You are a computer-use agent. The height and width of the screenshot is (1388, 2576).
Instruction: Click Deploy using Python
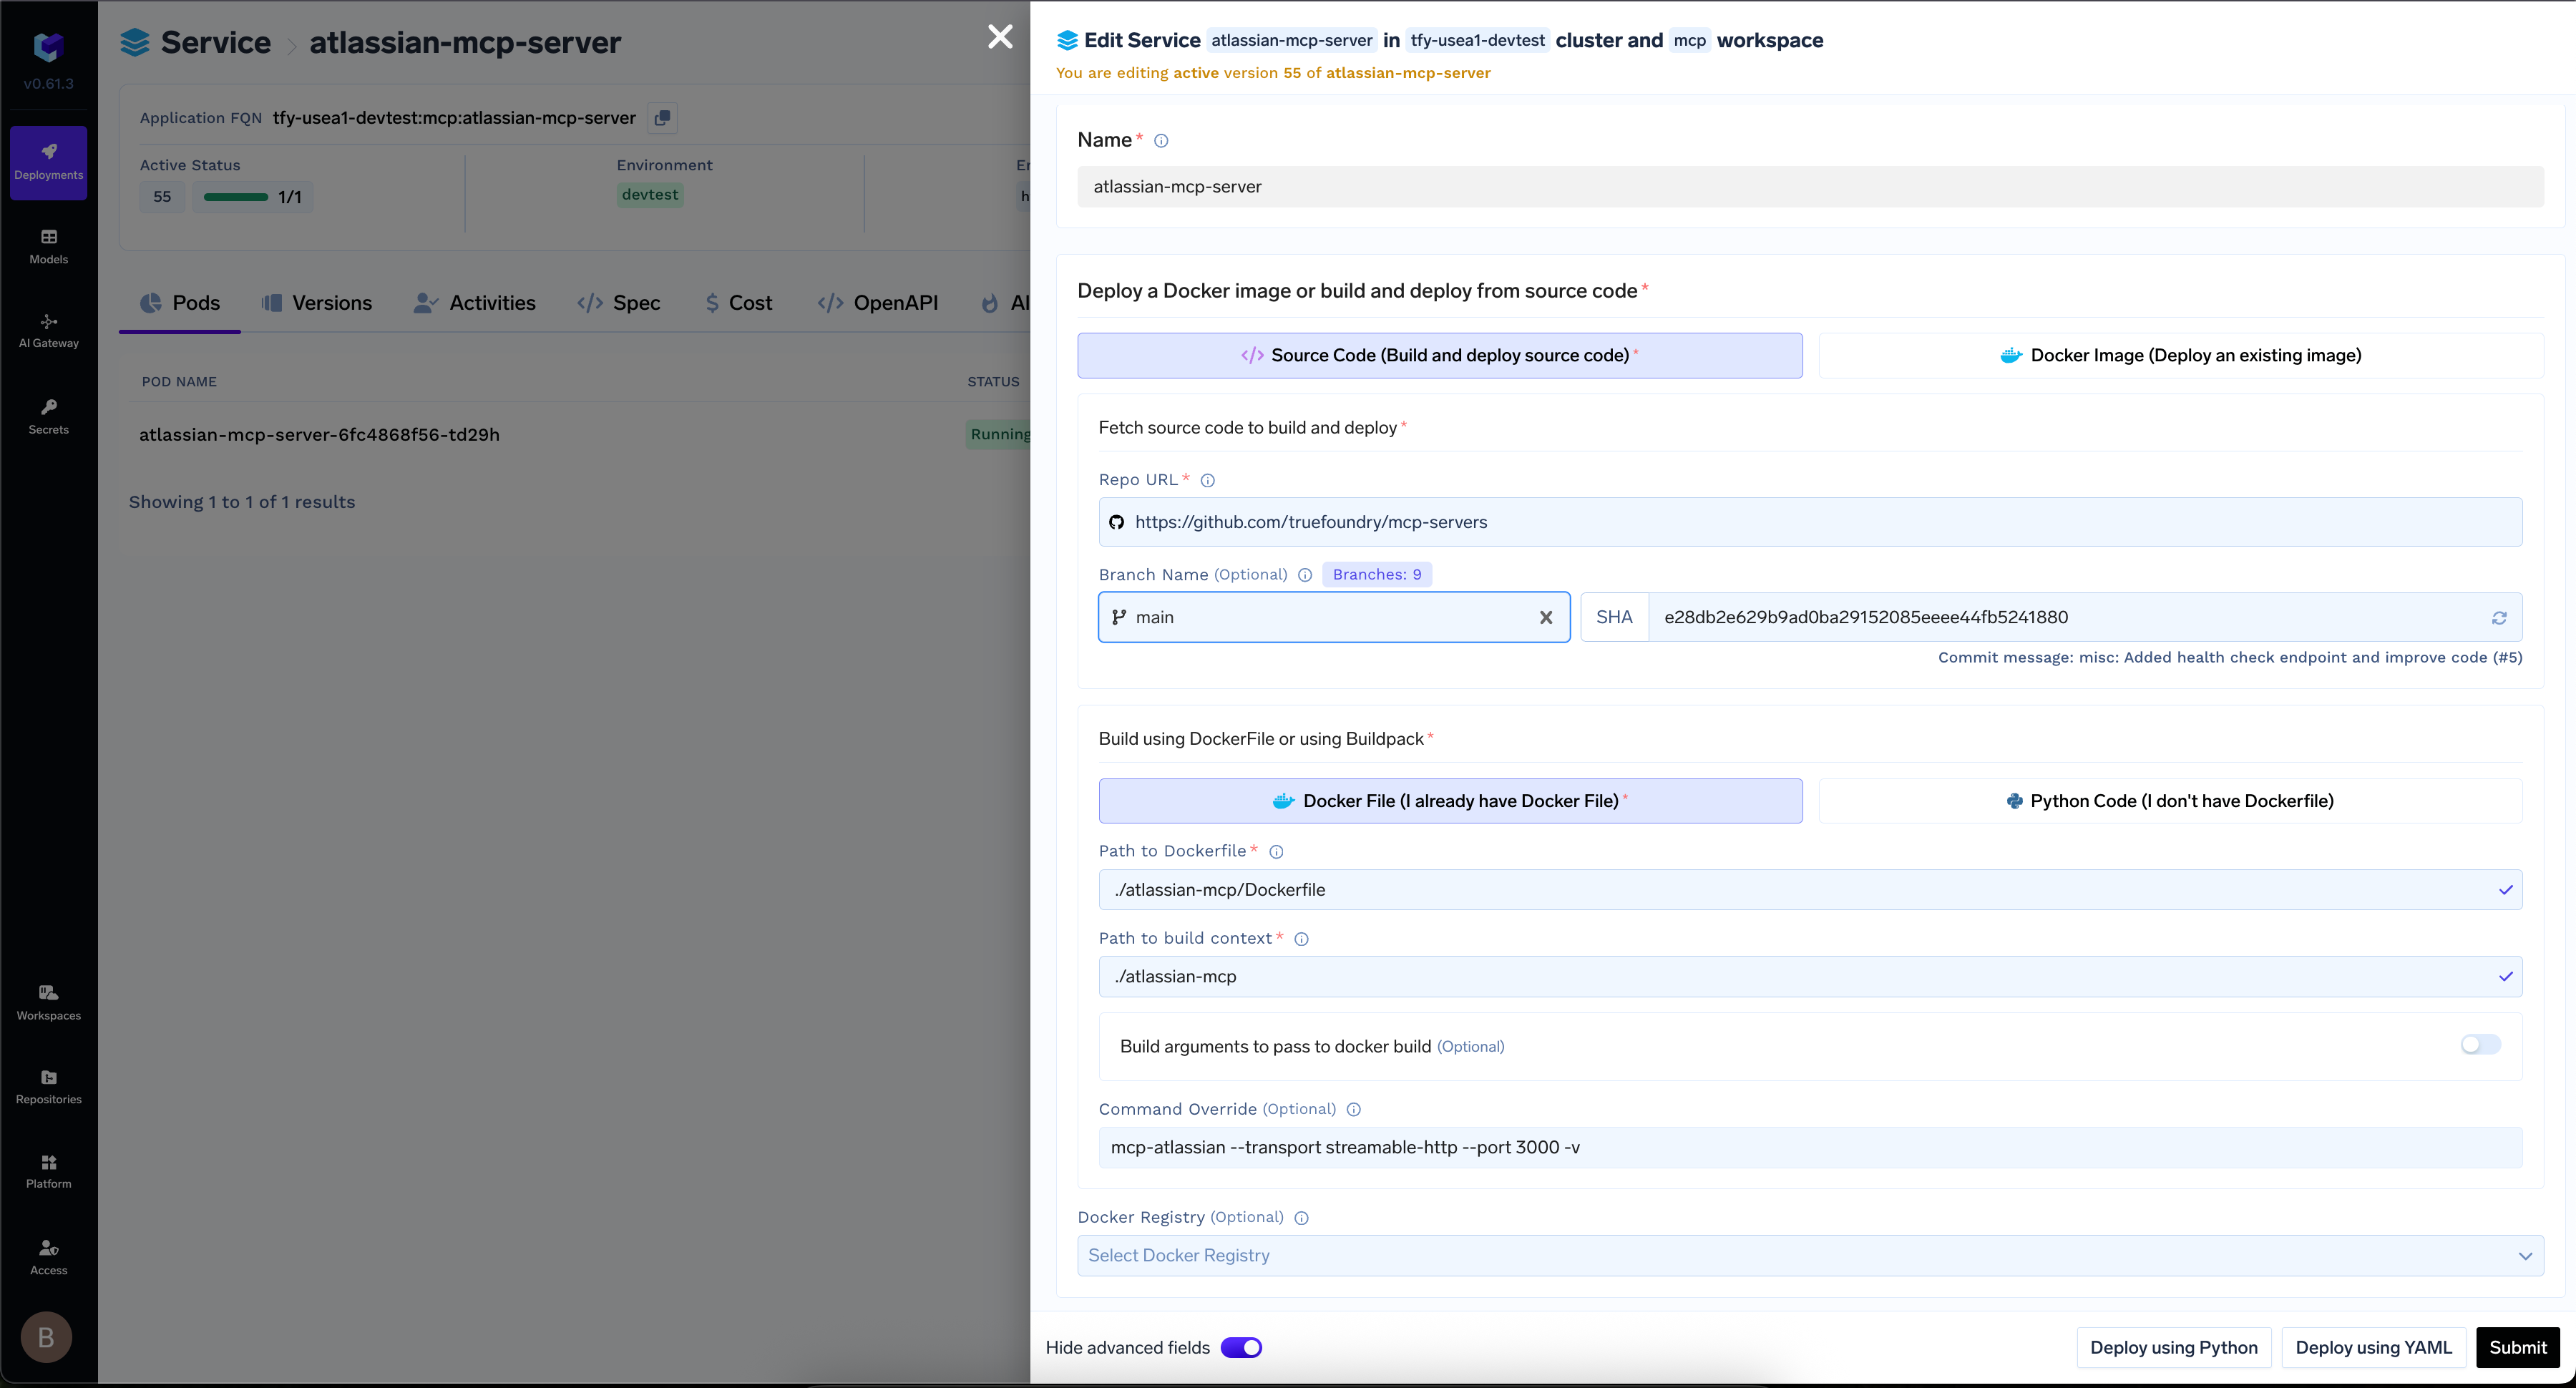tap(2174, 1347)
